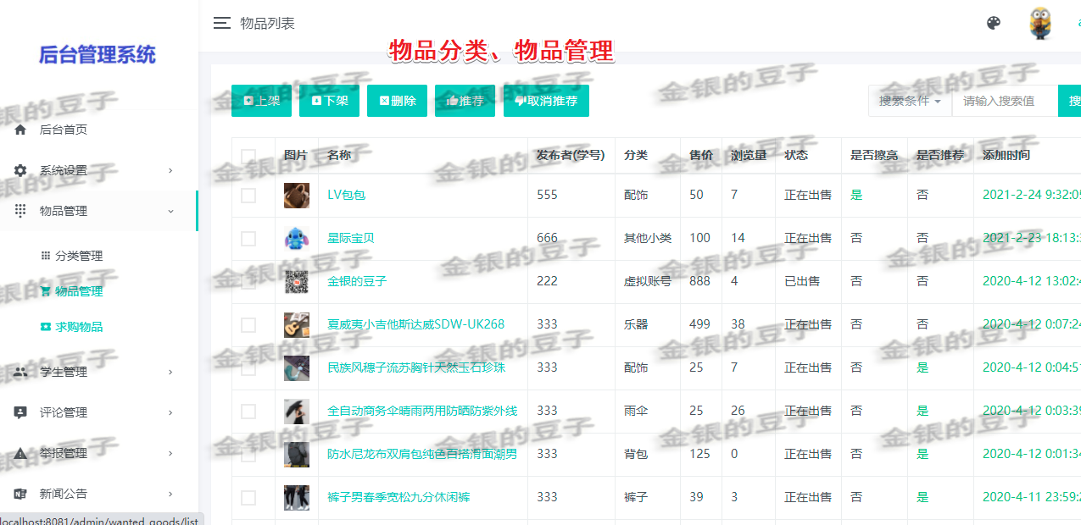Open the pants thumbnail for 裤子男春季

(x=297, y=497)
